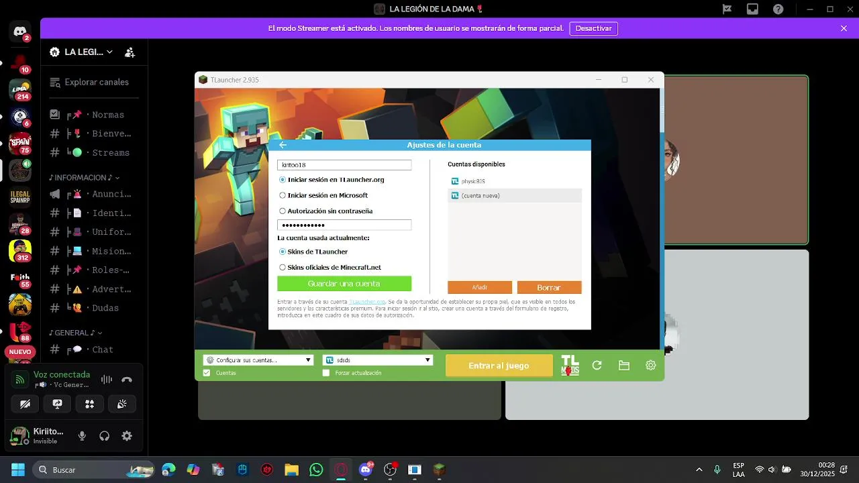This screenshot has width=859, height=483.
Task: Invite people icon next to server name
Action: [130, 52]
